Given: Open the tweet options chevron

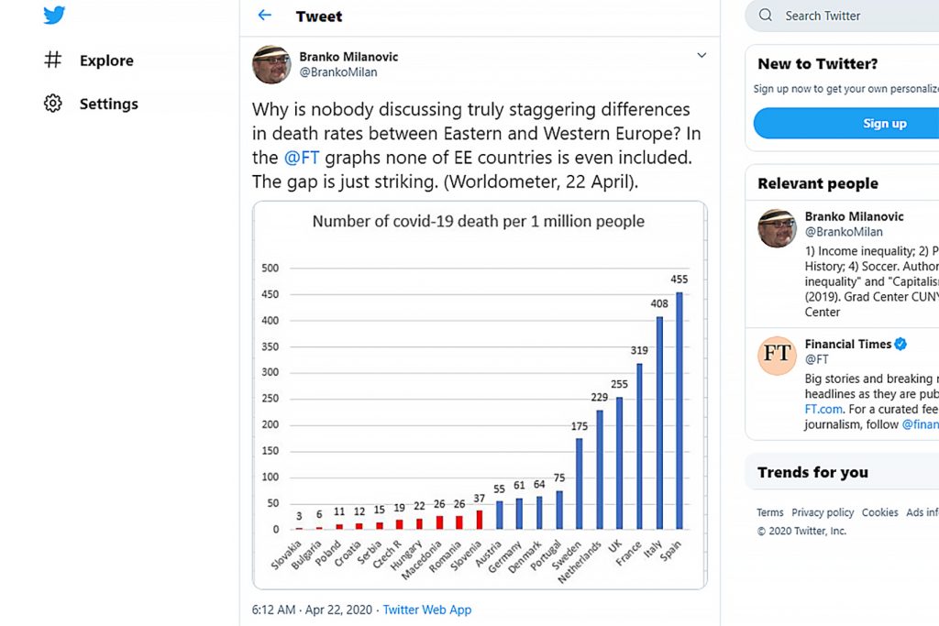Looking at the screenshot, I should 701,56.
